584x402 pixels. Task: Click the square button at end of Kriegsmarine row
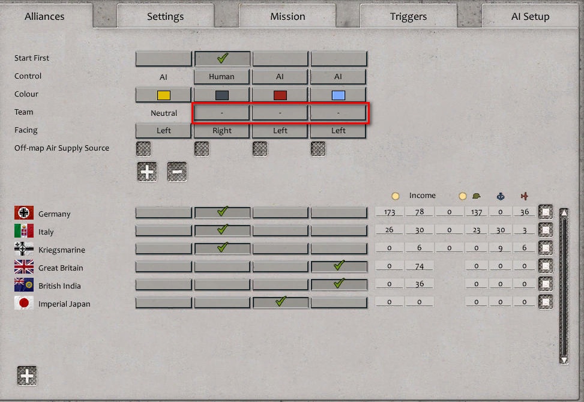point(546,248)
